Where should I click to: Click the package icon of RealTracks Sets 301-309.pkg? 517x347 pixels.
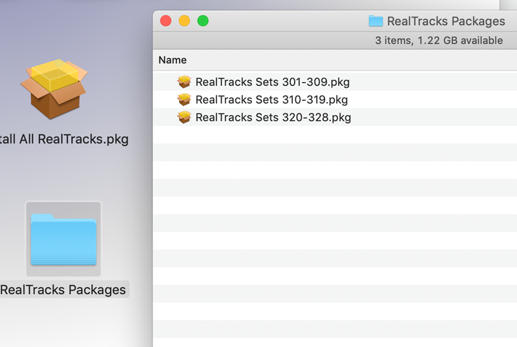184,81
